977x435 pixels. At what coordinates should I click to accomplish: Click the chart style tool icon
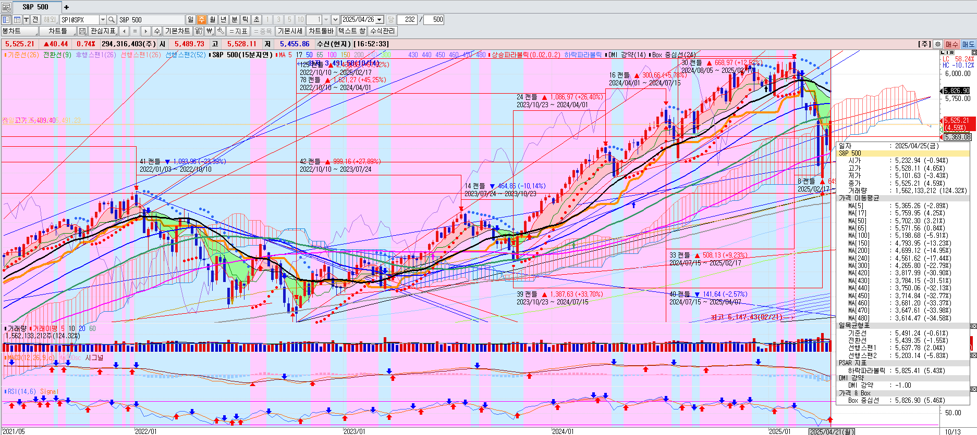pos(198,31)
